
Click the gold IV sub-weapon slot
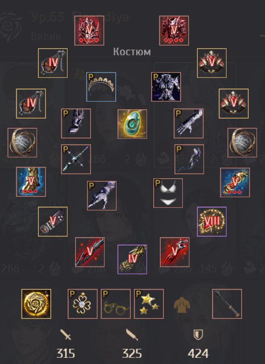[x=132, y=259]
